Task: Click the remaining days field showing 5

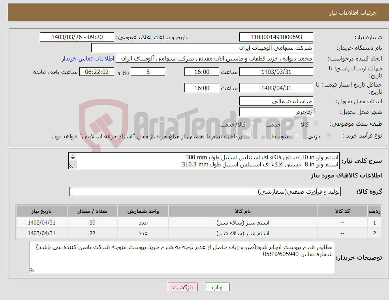Action: (148, 72)
